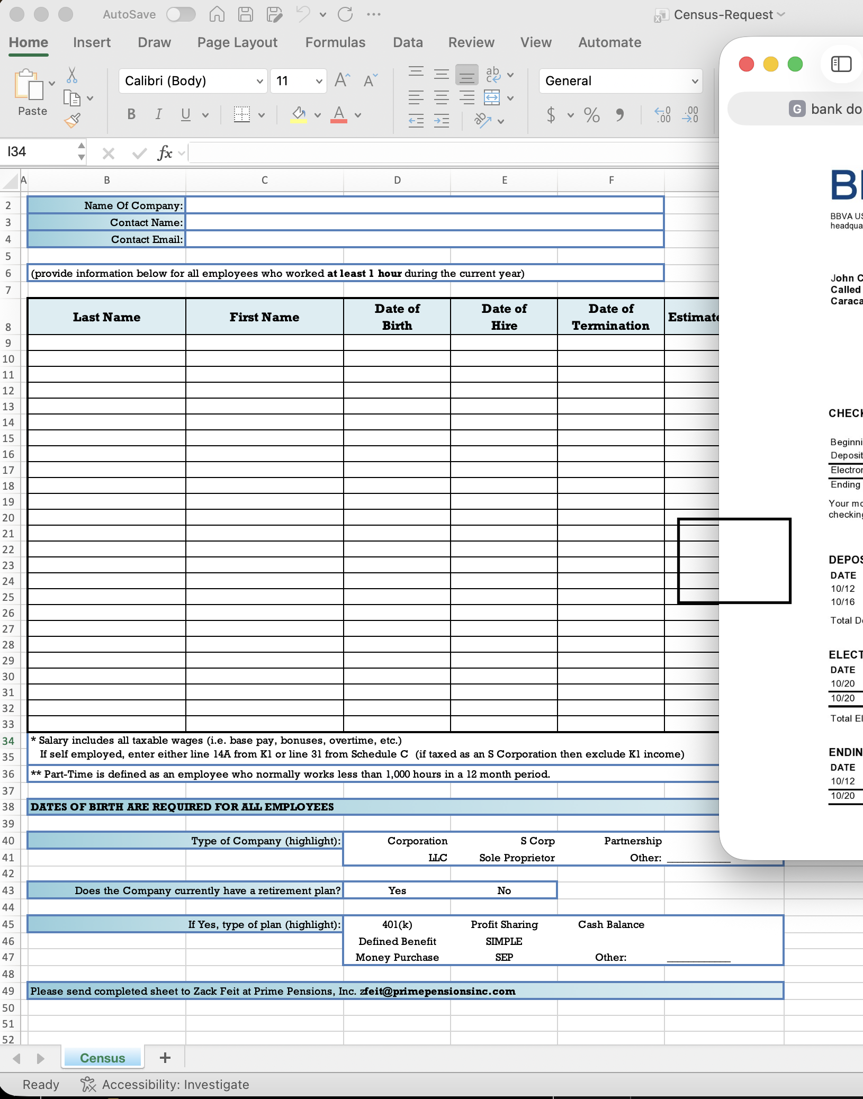Click the Increase Font Size icon
The width and height of the screenshot is (863, 1099).
point(342,80)
